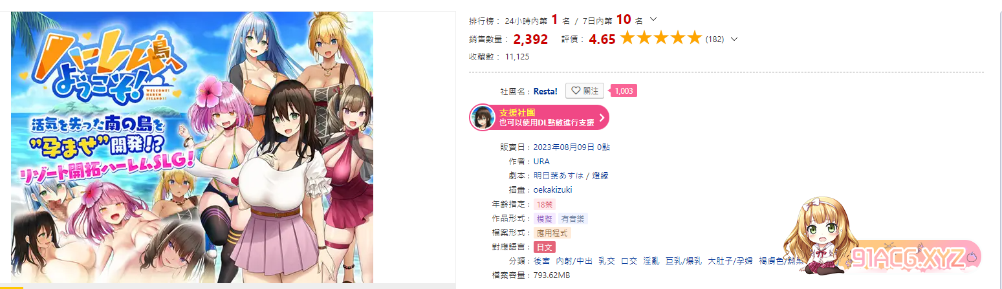Select the 有音樂 tag
The image size is (1002, 289).
coord(572,219)
